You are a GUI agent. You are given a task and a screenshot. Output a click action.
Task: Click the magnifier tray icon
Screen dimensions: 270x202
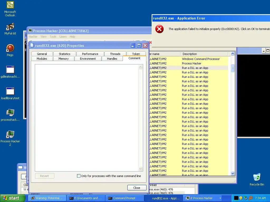pyautogui.click(x=250, y=198)
